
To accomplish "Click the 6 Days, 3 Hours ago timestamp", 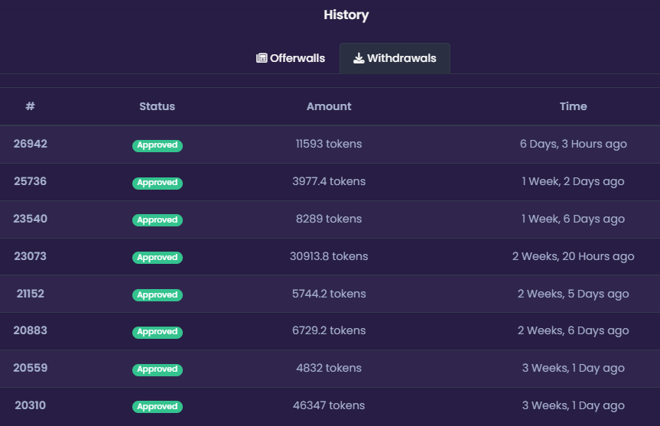I will [x=574, y=144].
